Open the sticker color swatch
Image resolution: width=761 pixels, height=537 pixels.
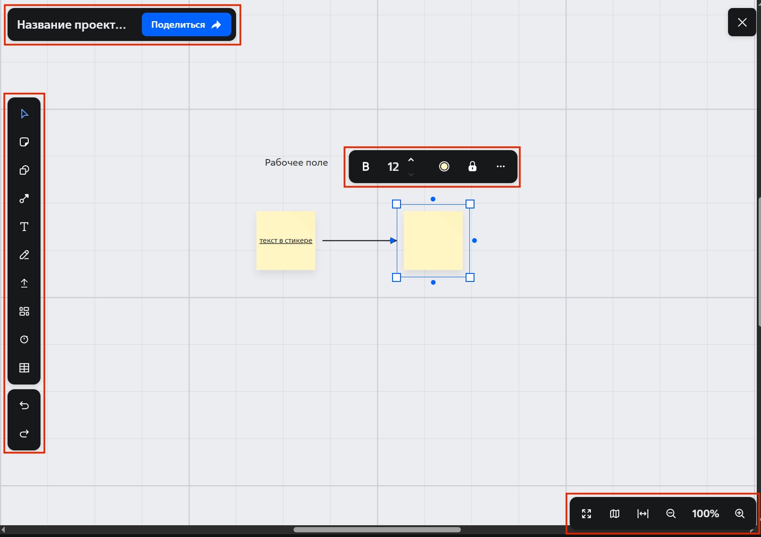[x=444, y=167]
